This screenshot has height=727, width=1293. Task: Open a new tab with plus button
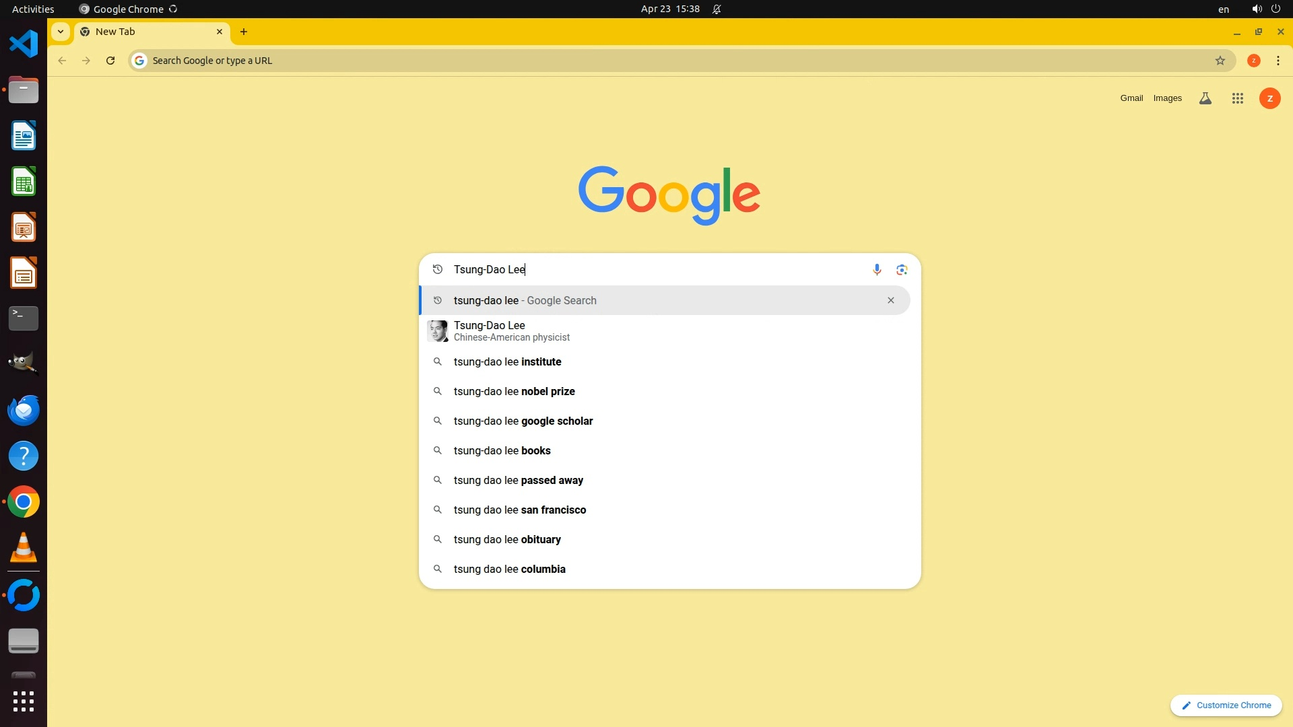click(244, 32)
